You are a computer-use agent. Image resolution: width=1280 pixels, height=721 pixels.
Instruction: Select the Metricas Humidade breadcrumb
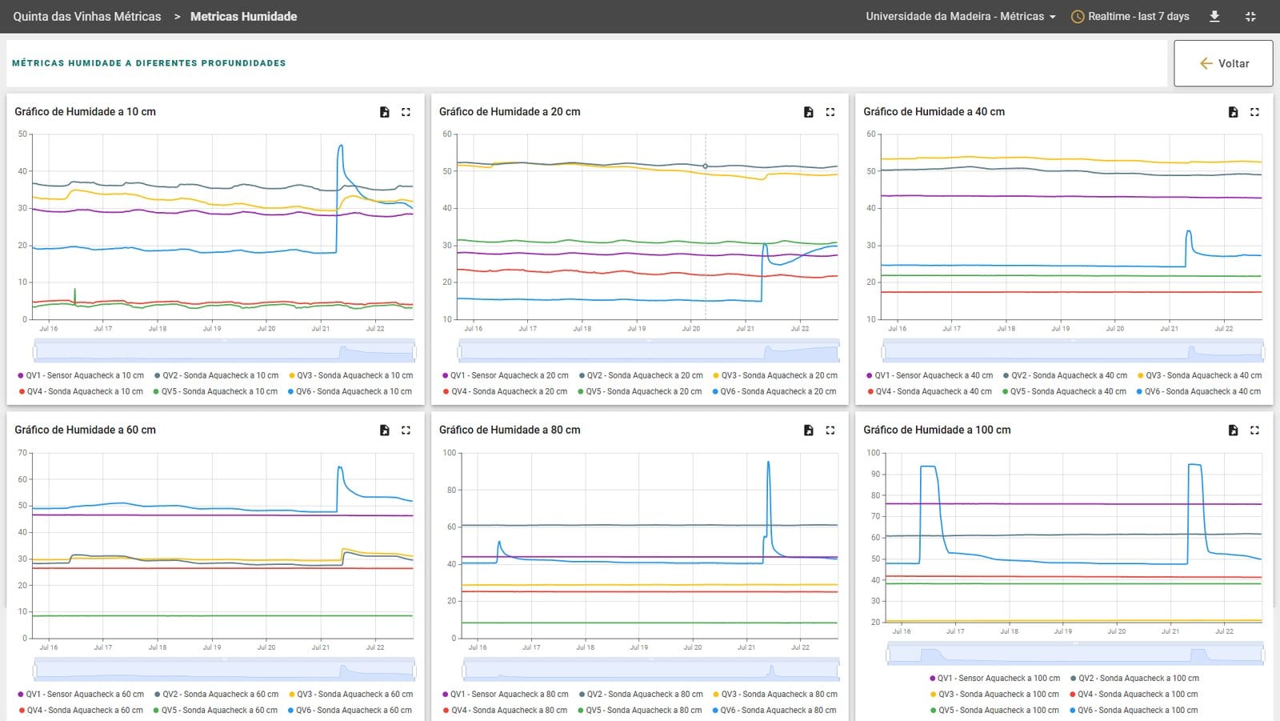pyautogui.click(x=244, y=16)
